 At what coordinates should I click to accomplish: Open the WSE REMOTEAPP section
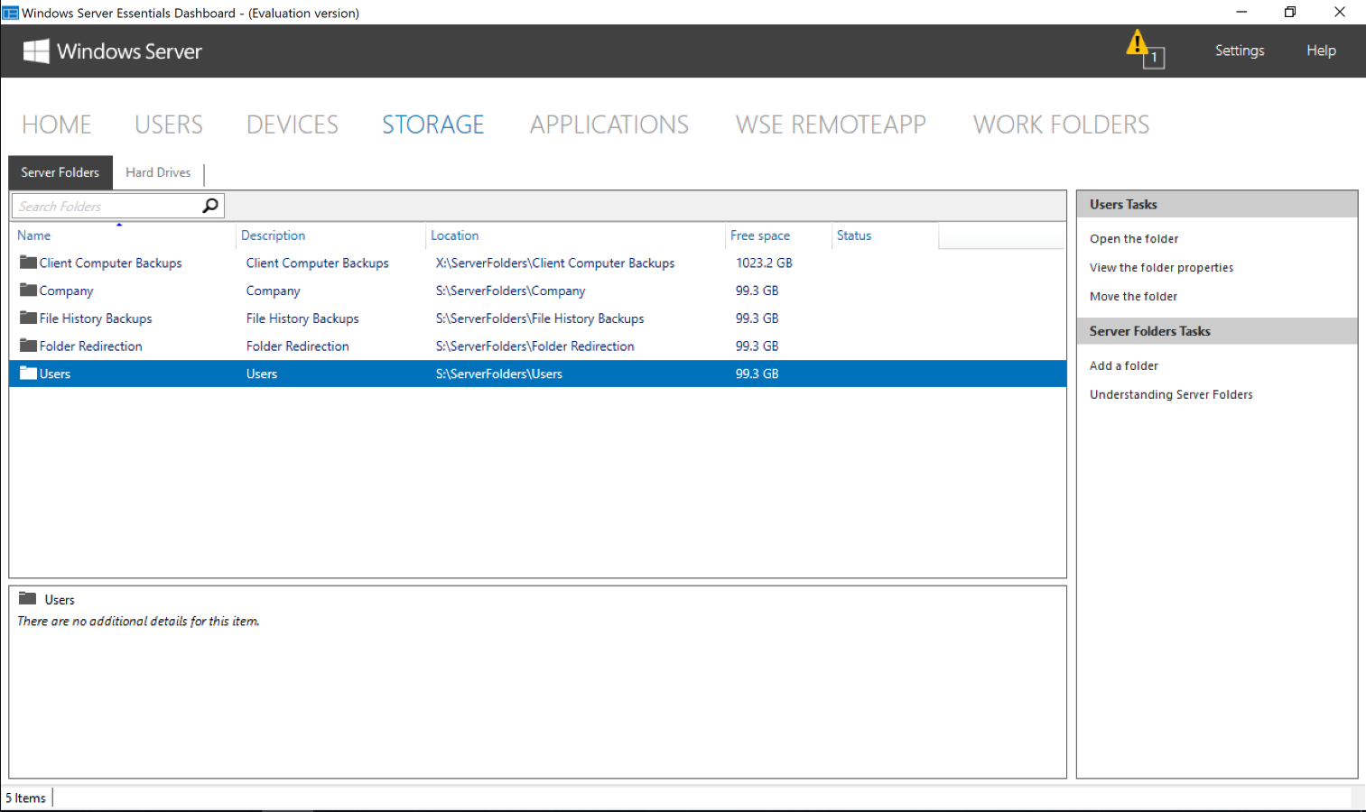tap(831, 125)
